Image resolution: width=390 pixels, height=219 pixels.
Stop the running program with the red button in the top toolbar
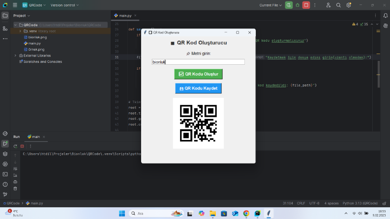point(306,5)
